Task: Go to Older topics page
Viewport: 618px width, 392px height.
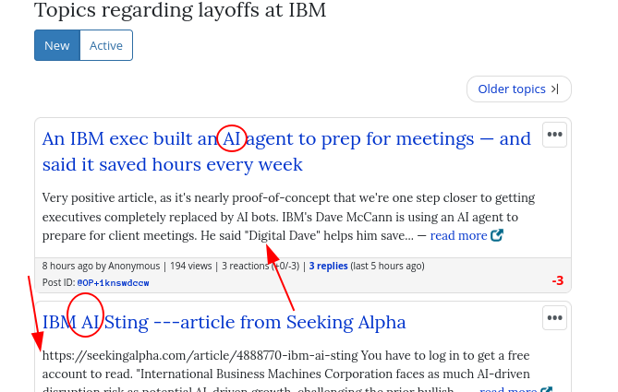Action: pos(518,89)
